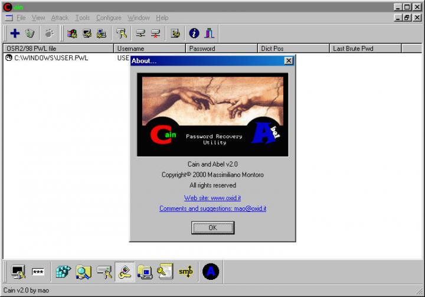The image size is (425, 297).
Task: Click the device held with key icon
Action: [x=104, y=272]
